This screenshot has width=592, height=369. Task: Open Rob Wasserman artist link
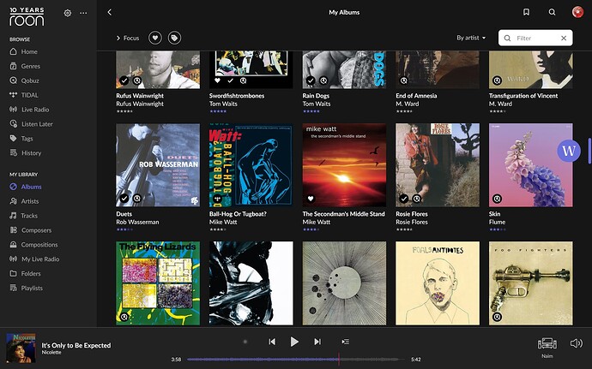pyautogui.click(x=137, y=222)
